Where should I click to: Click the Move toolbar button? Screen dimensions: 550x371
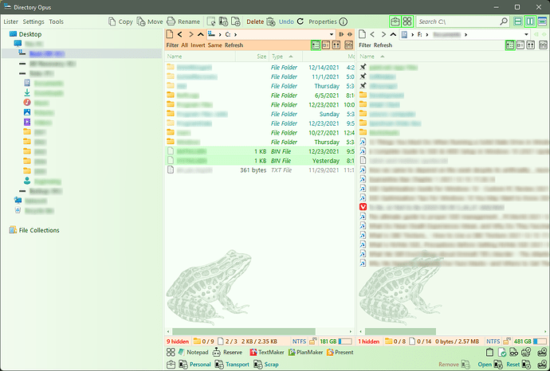150,21
